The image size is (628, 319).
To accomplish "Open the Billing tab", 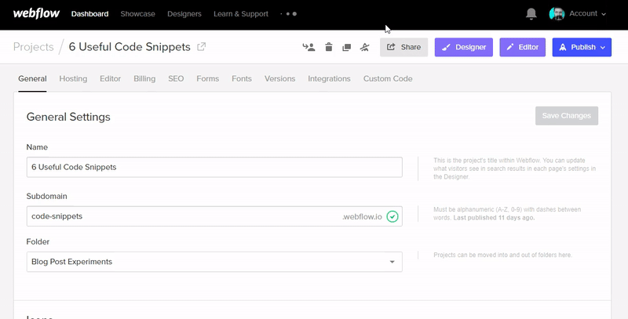I will (x=144, y=78).
